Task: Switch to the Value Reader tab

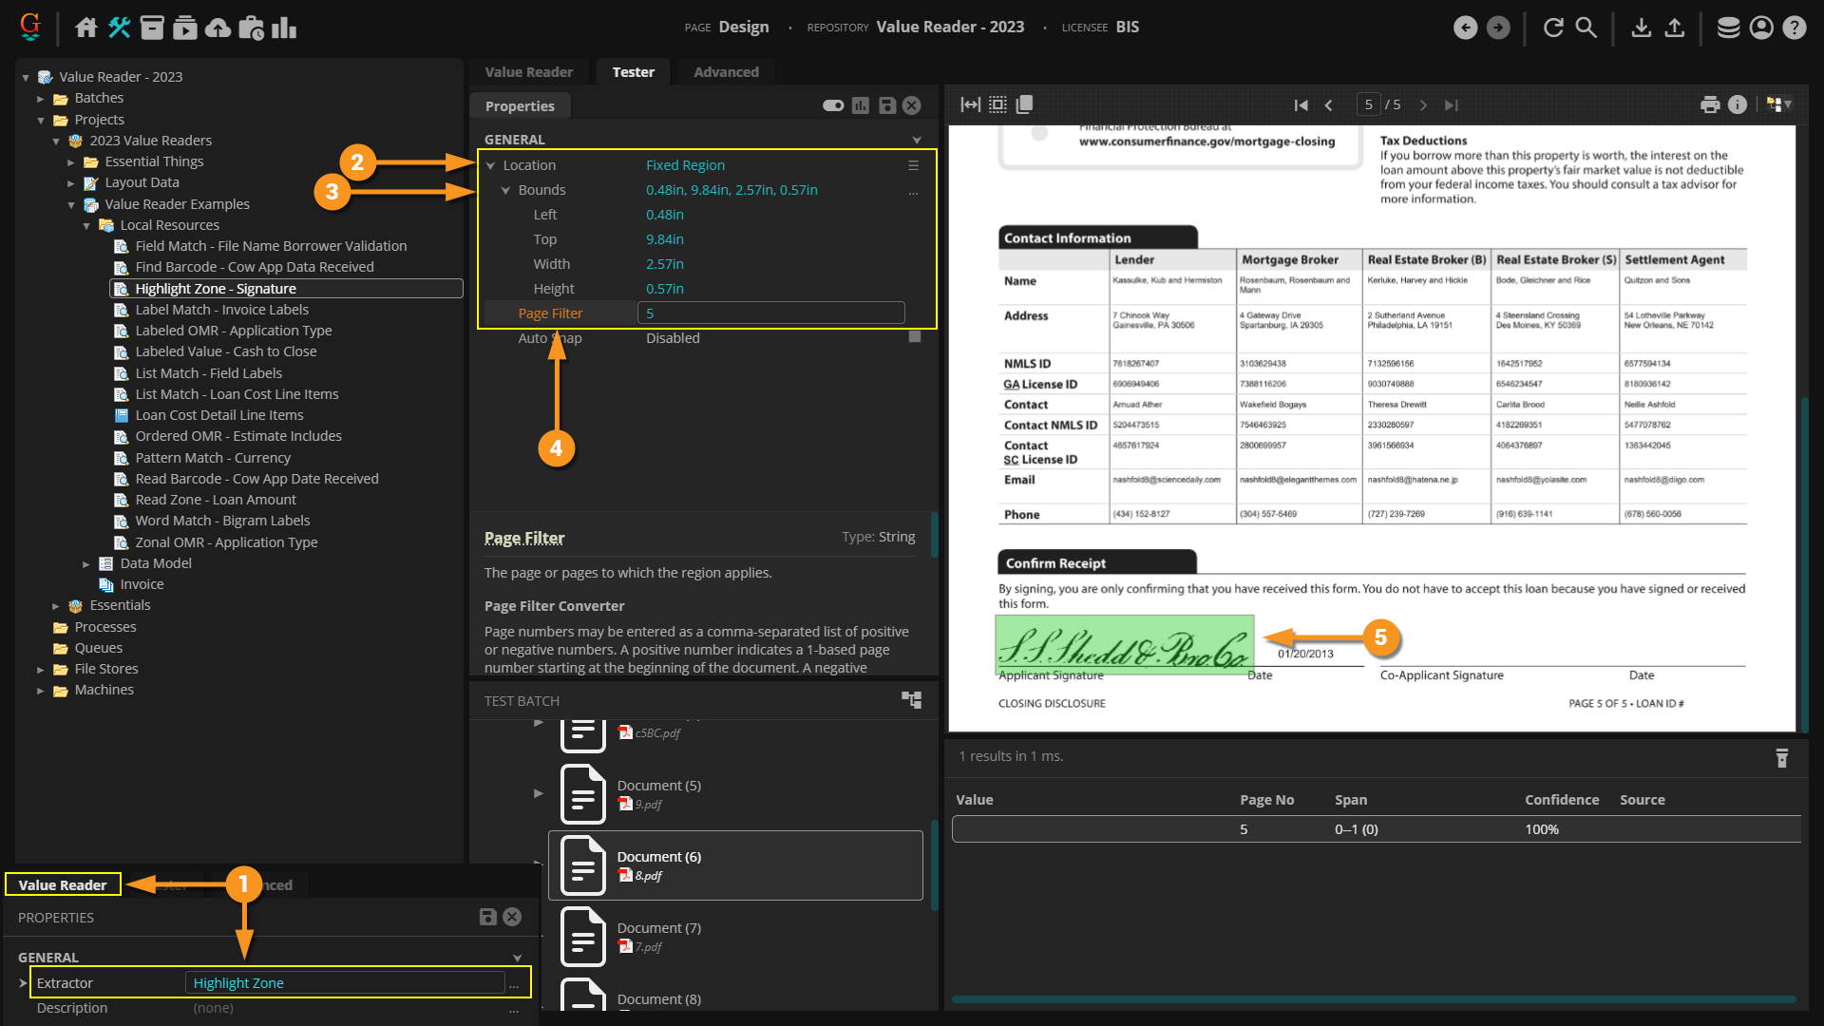Action: pyautogui.click(x=528, y=72)
